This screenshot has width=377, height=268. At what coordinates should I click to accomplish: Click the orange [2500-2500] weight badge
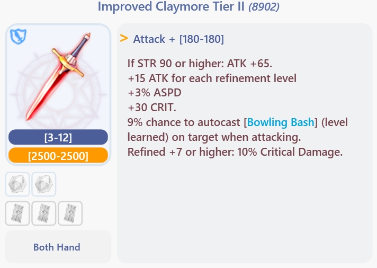[x=58, y=156]
